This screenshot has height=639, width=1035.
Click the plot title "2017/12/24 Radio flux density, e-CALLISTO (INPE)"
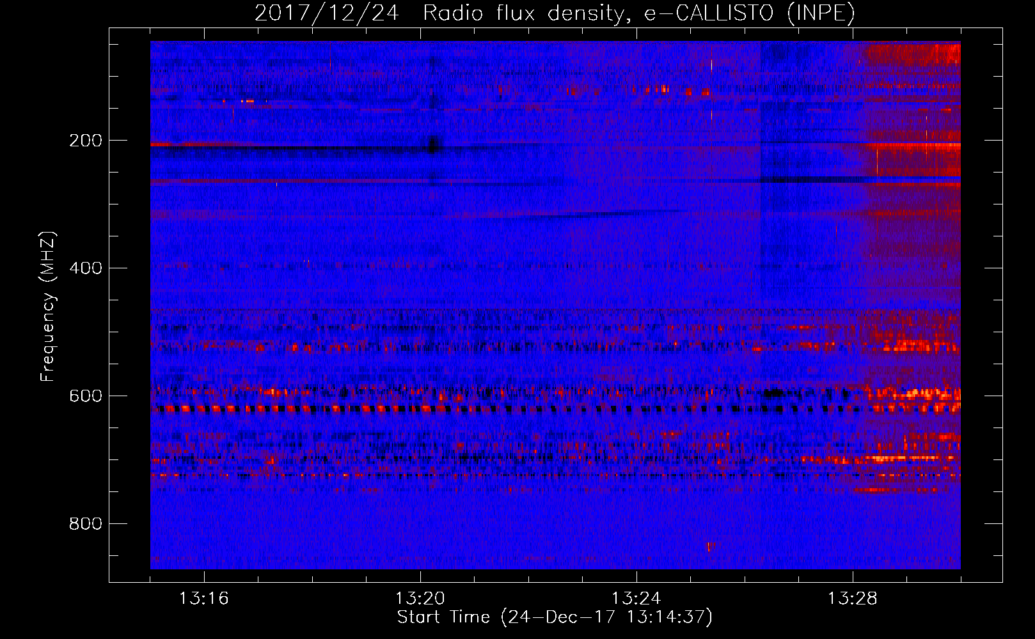click(x=555, y=13)
